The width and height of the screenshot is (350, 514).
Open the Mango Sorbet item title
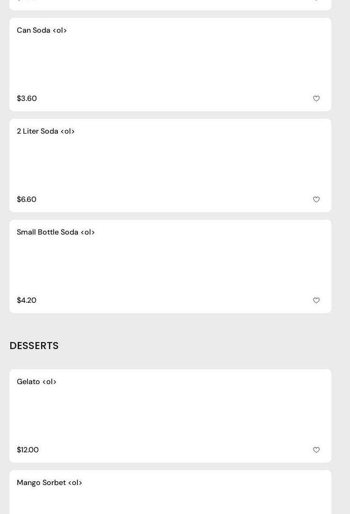point(49,483)
